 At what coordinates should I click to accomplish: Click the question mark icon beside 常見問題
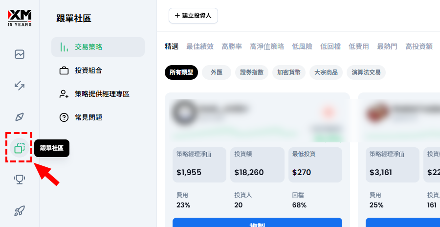pos(64,117)
